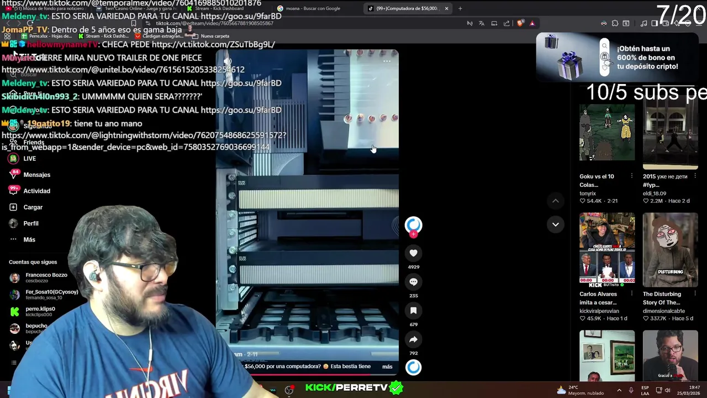Expand the Más menu in the sidebar
The width and height of the screenshot is (707, 398).
click(x=22, y=239)
